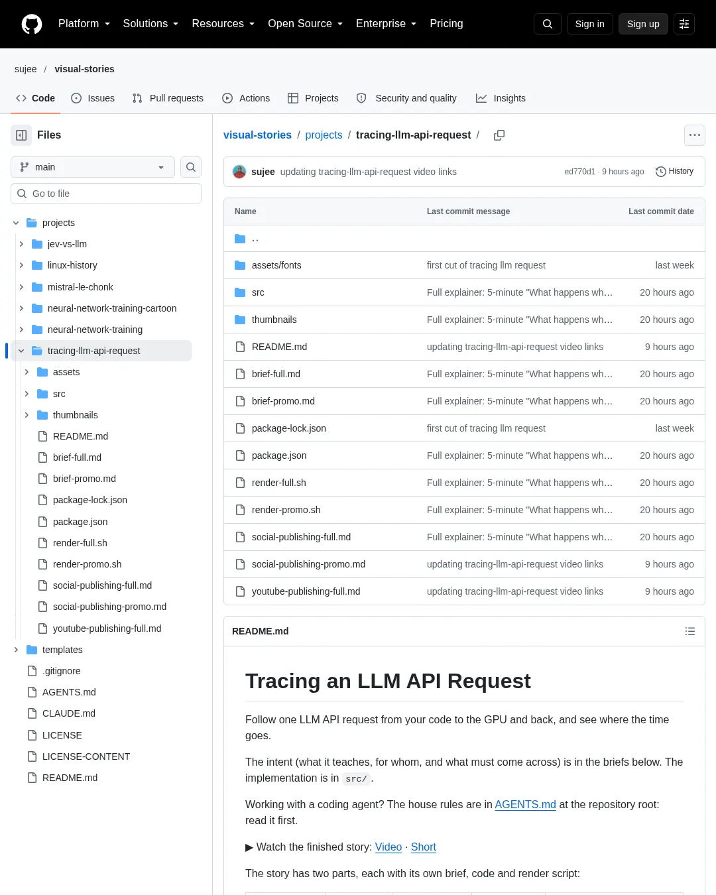Click sujee's avatar in commit row
This screenshot has width=716, height=895.
click(x=239, y=172)
